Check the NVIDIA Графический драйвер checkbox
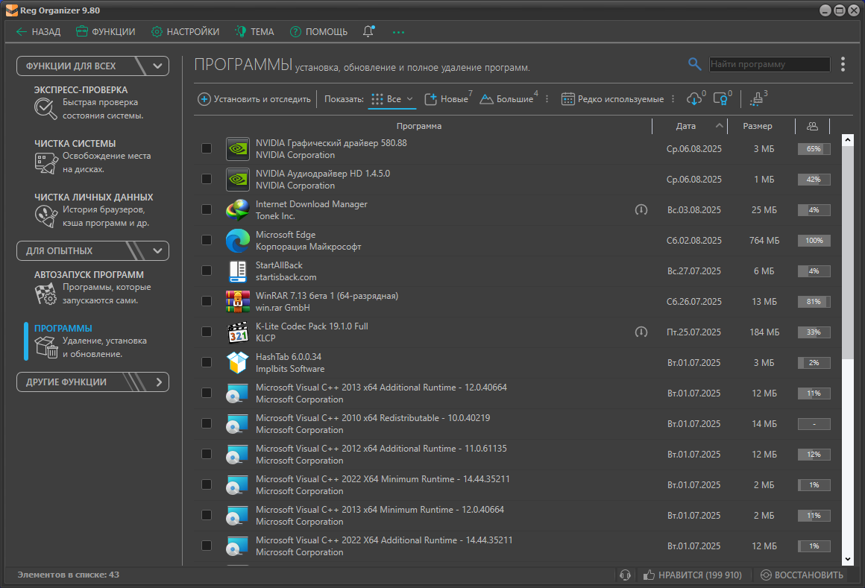Screen dimensions: 865x588 tap(207, 149)
